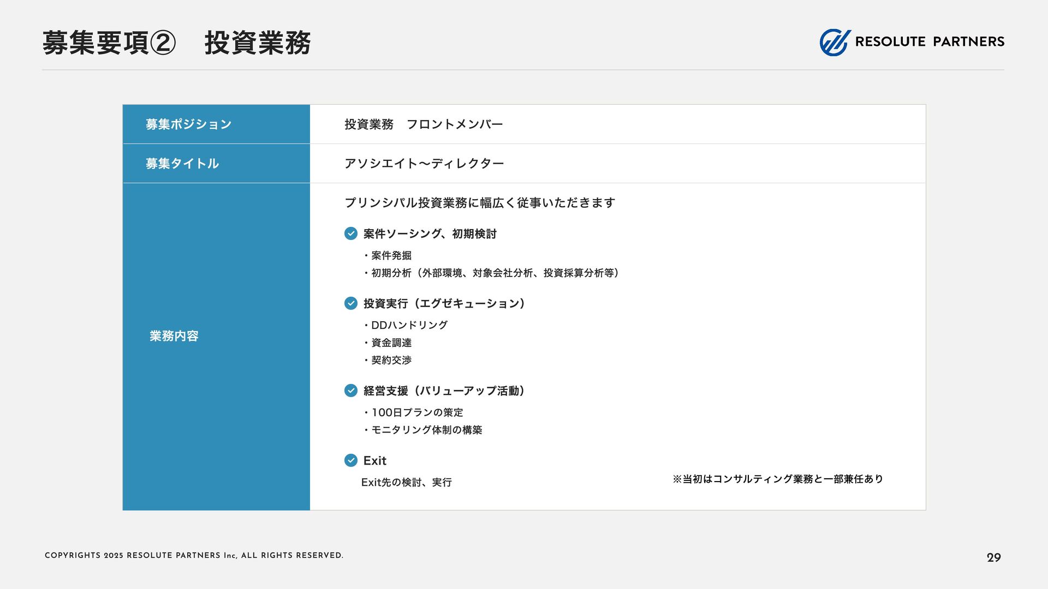Click the 契約交渉 bullet item
Viewport: 1048px width, 589px height.
(x=391, y=360)
